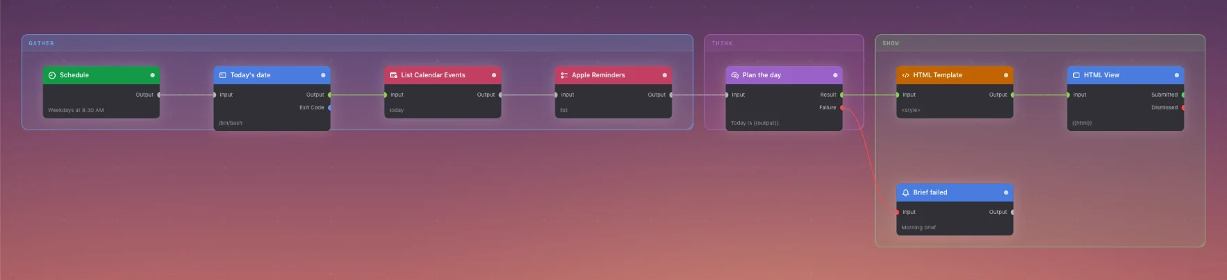Viewport: 1227px width, 280px height.
Task: Click the calendar icon on List Calendar Events
Action: pyautogui.click(x=394, y=75)
